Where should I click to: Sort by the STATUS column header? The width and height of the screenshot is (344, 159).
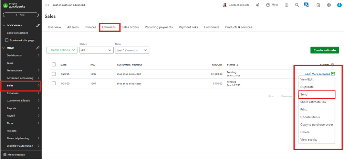tap(232, 65)
